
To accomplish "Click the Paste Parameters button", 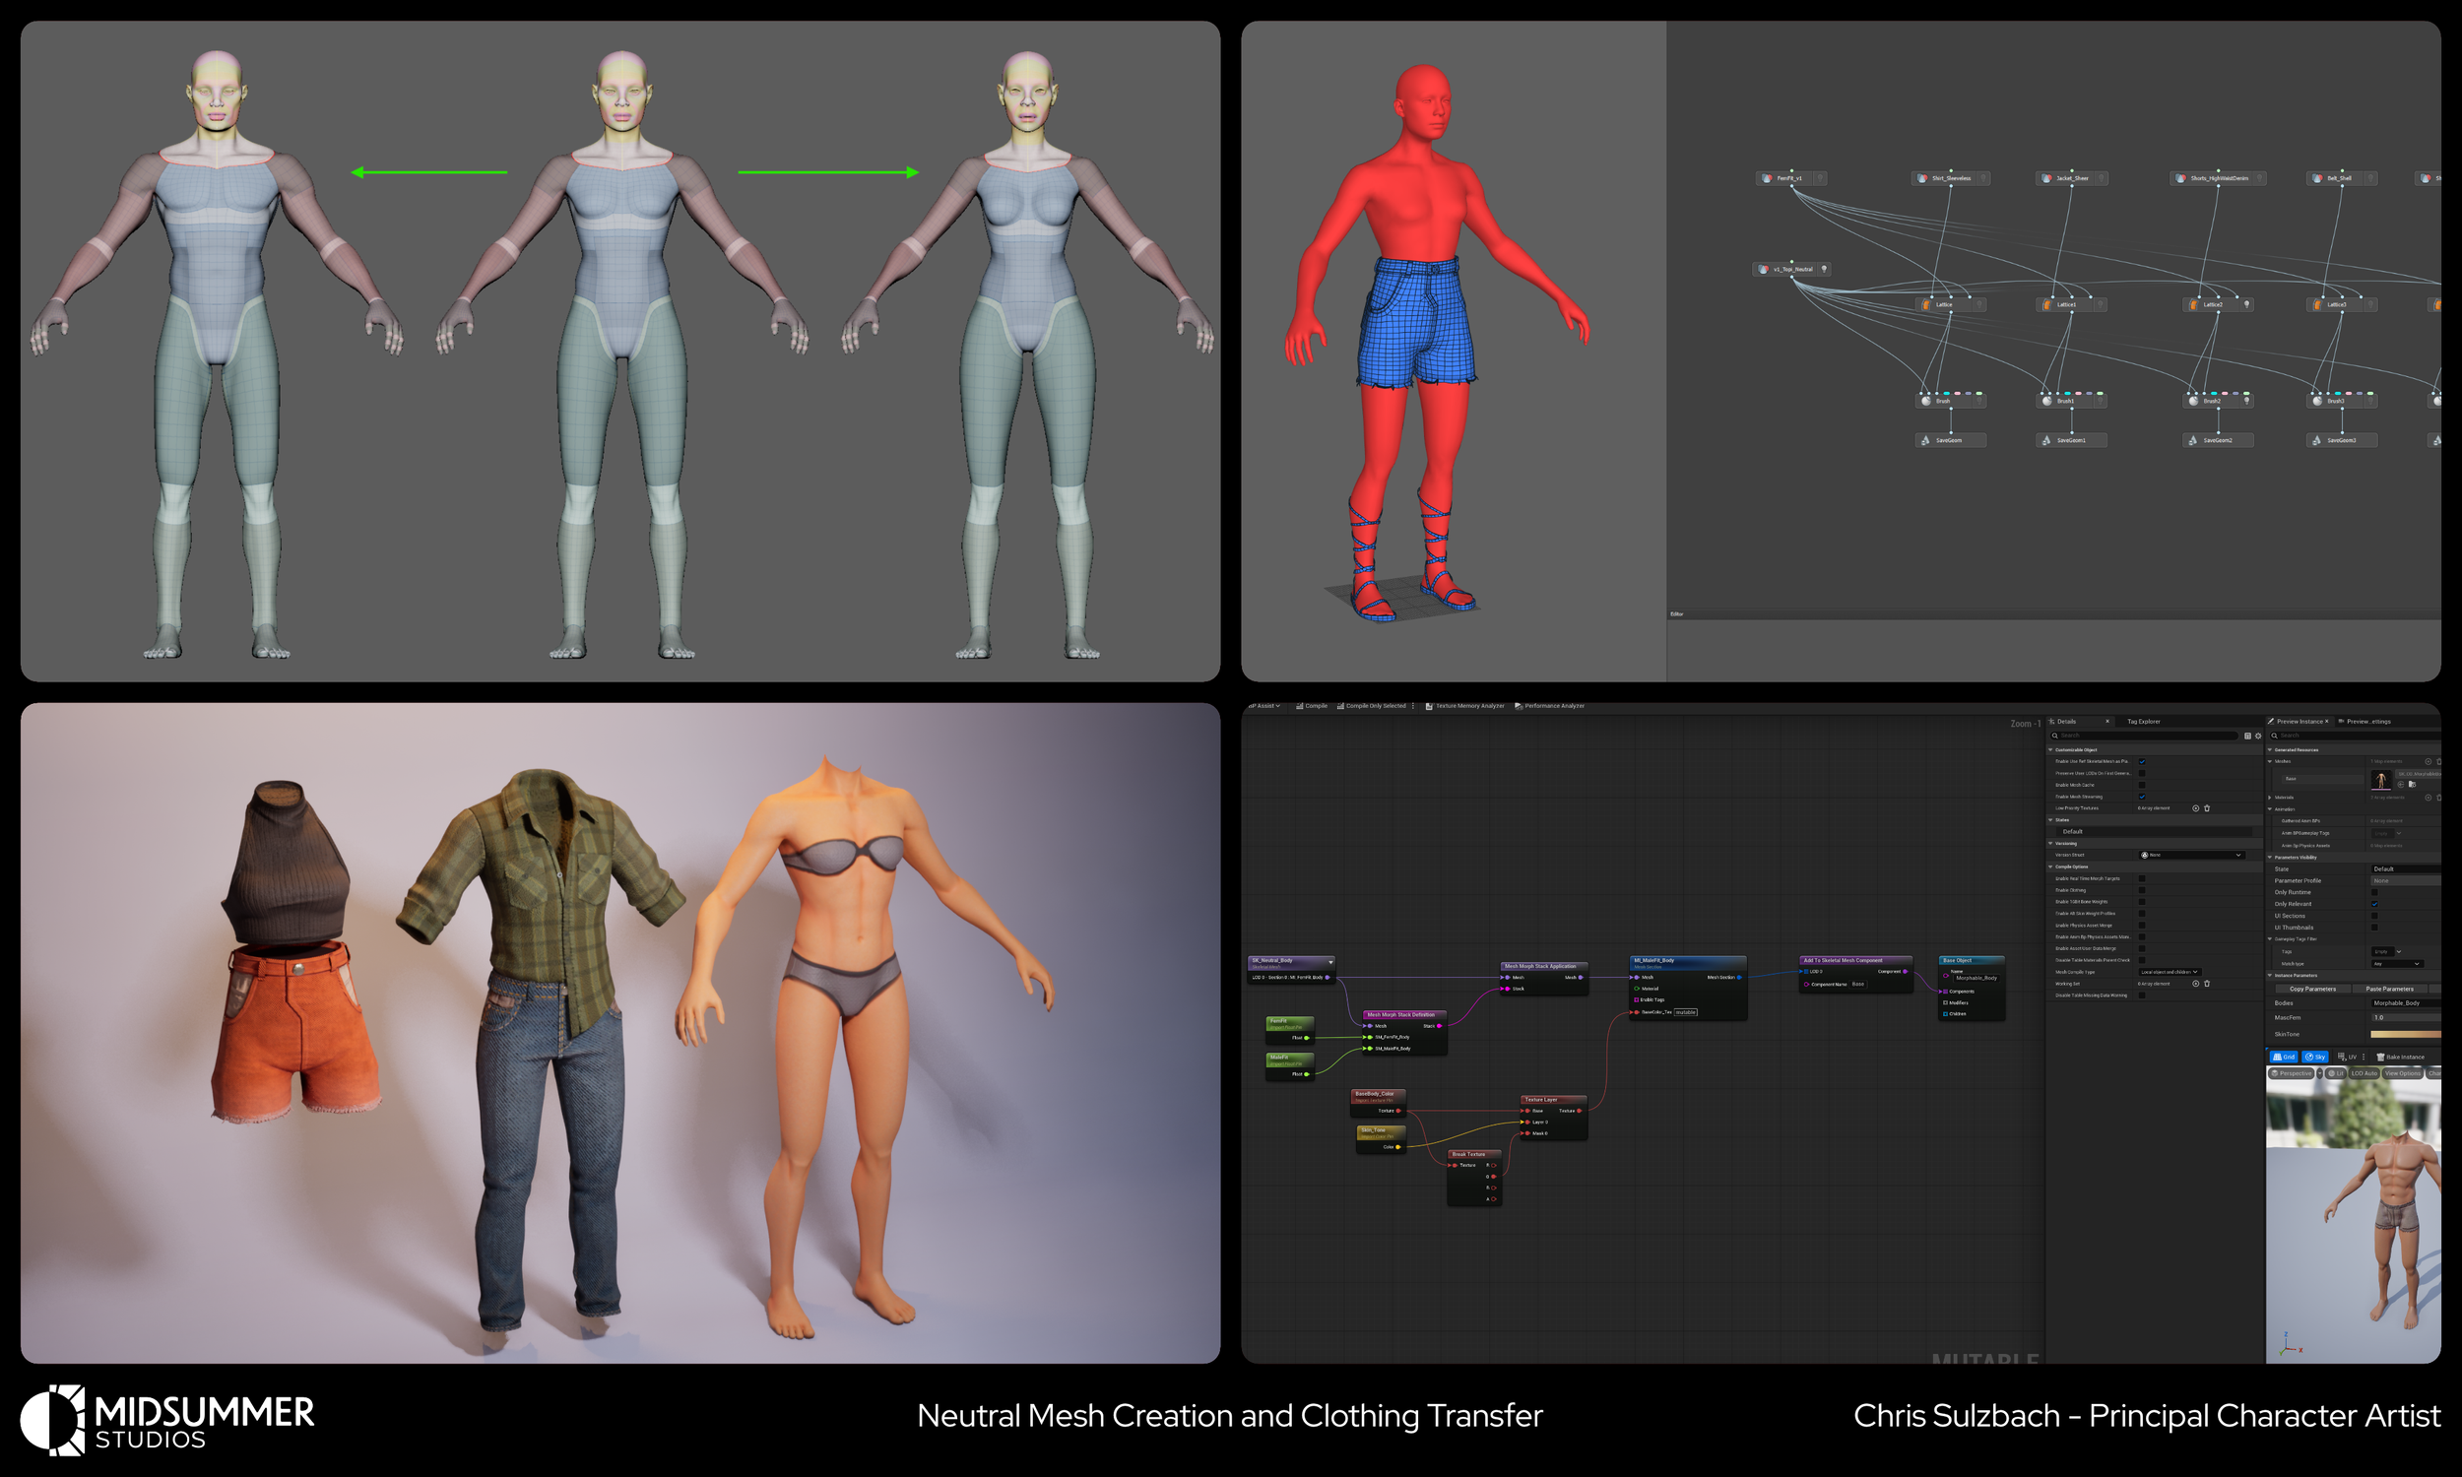I will (2389, 989).
